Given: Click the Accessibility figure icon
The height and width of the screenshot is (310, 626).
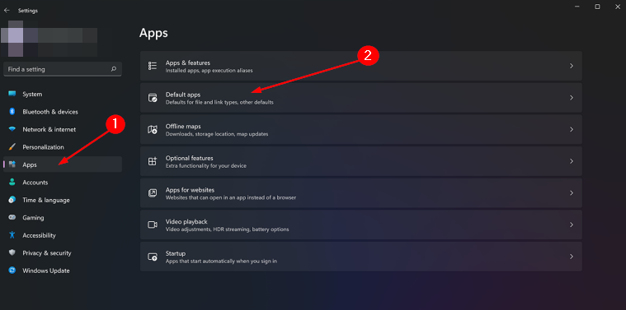Looking at the screenshot, I should (12, 235).
